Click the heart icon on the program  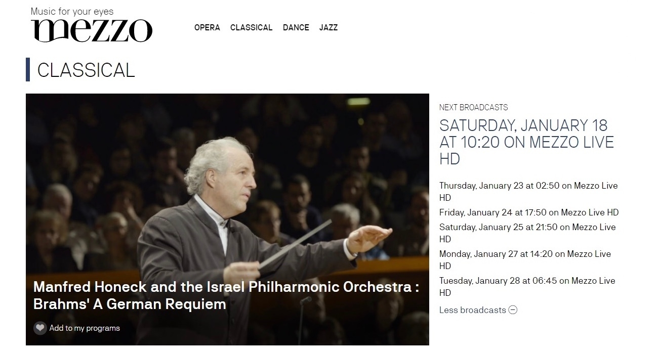[40, 328]
